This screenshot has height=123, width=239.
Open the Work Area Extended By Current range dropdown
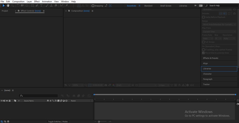(x=219, y=25)
